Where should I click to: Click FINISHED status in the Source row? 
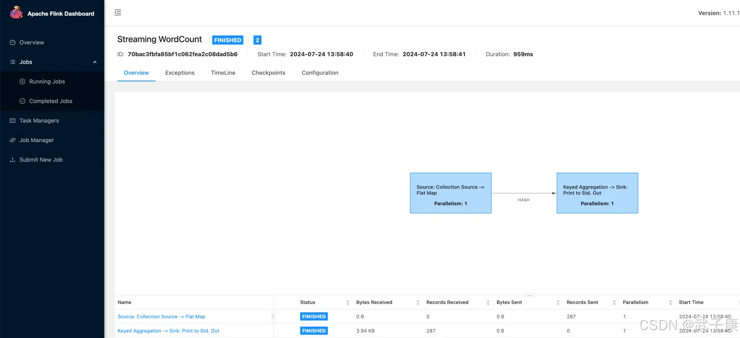[x=314, y=317]
